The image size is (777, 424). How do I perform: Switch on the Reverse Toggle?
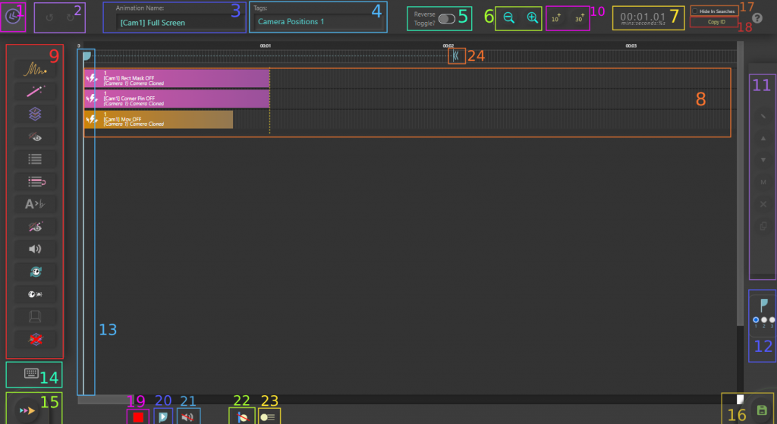pos(447,19)
